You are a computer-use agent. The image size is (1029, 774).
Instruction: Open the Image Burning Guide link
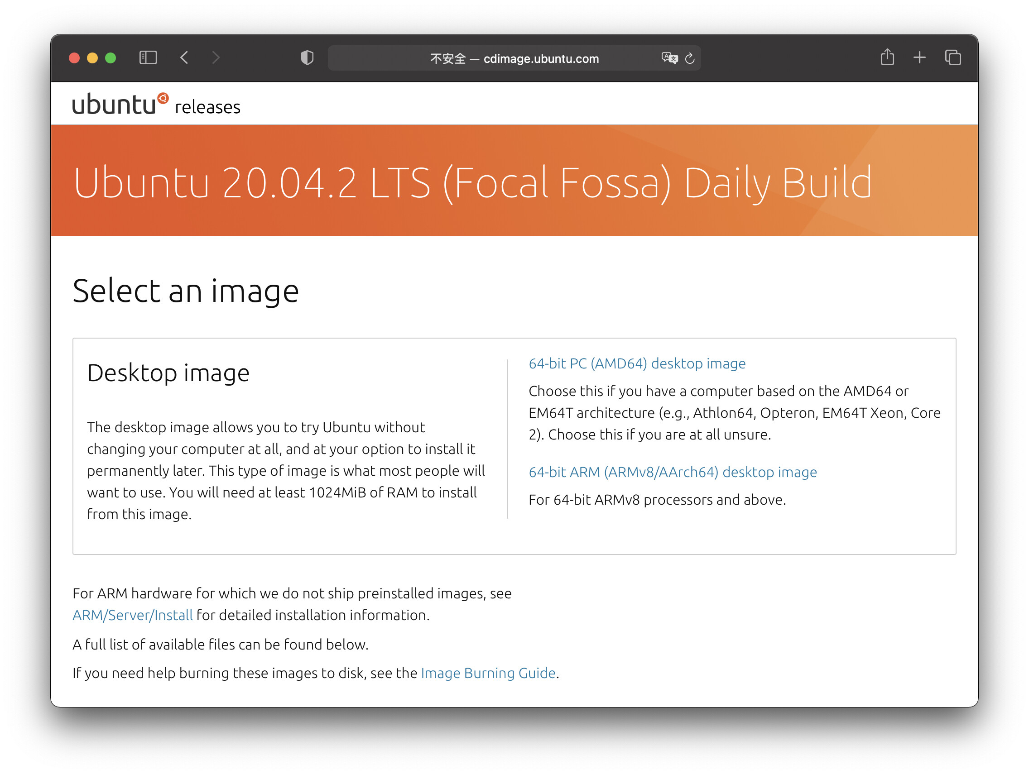click(488, 673)
